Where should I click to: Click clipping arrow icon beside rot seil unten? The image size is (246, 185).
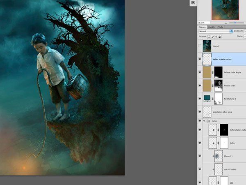point(213,169)
